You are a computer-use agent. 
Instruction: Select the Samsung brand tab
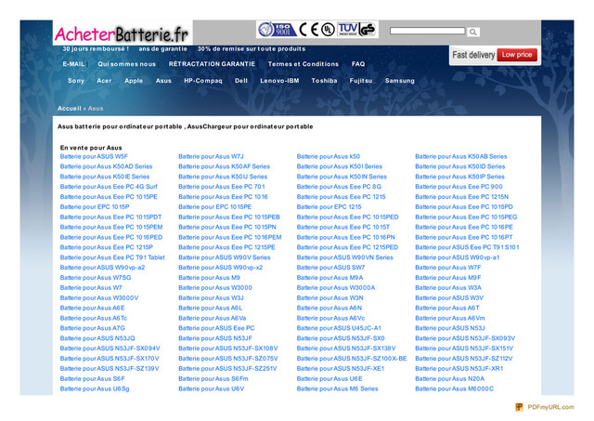click(x=399, y=81)
